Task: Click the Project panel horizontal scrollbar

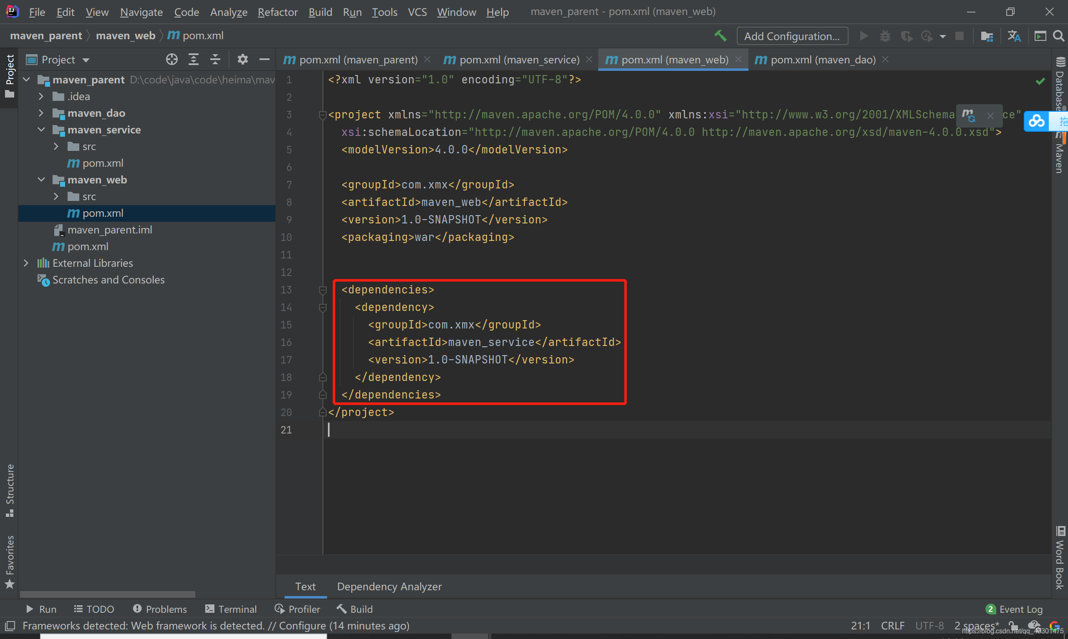Action: [x=107, y=594]
